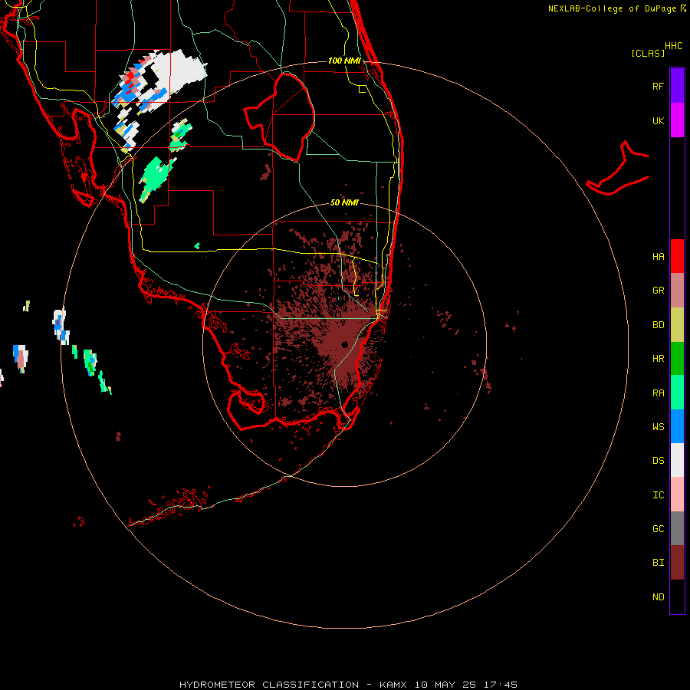The height and width of the screenshot is (690, 690).
Task: Click the BI brown legend swatch
Action: [677, 563]
